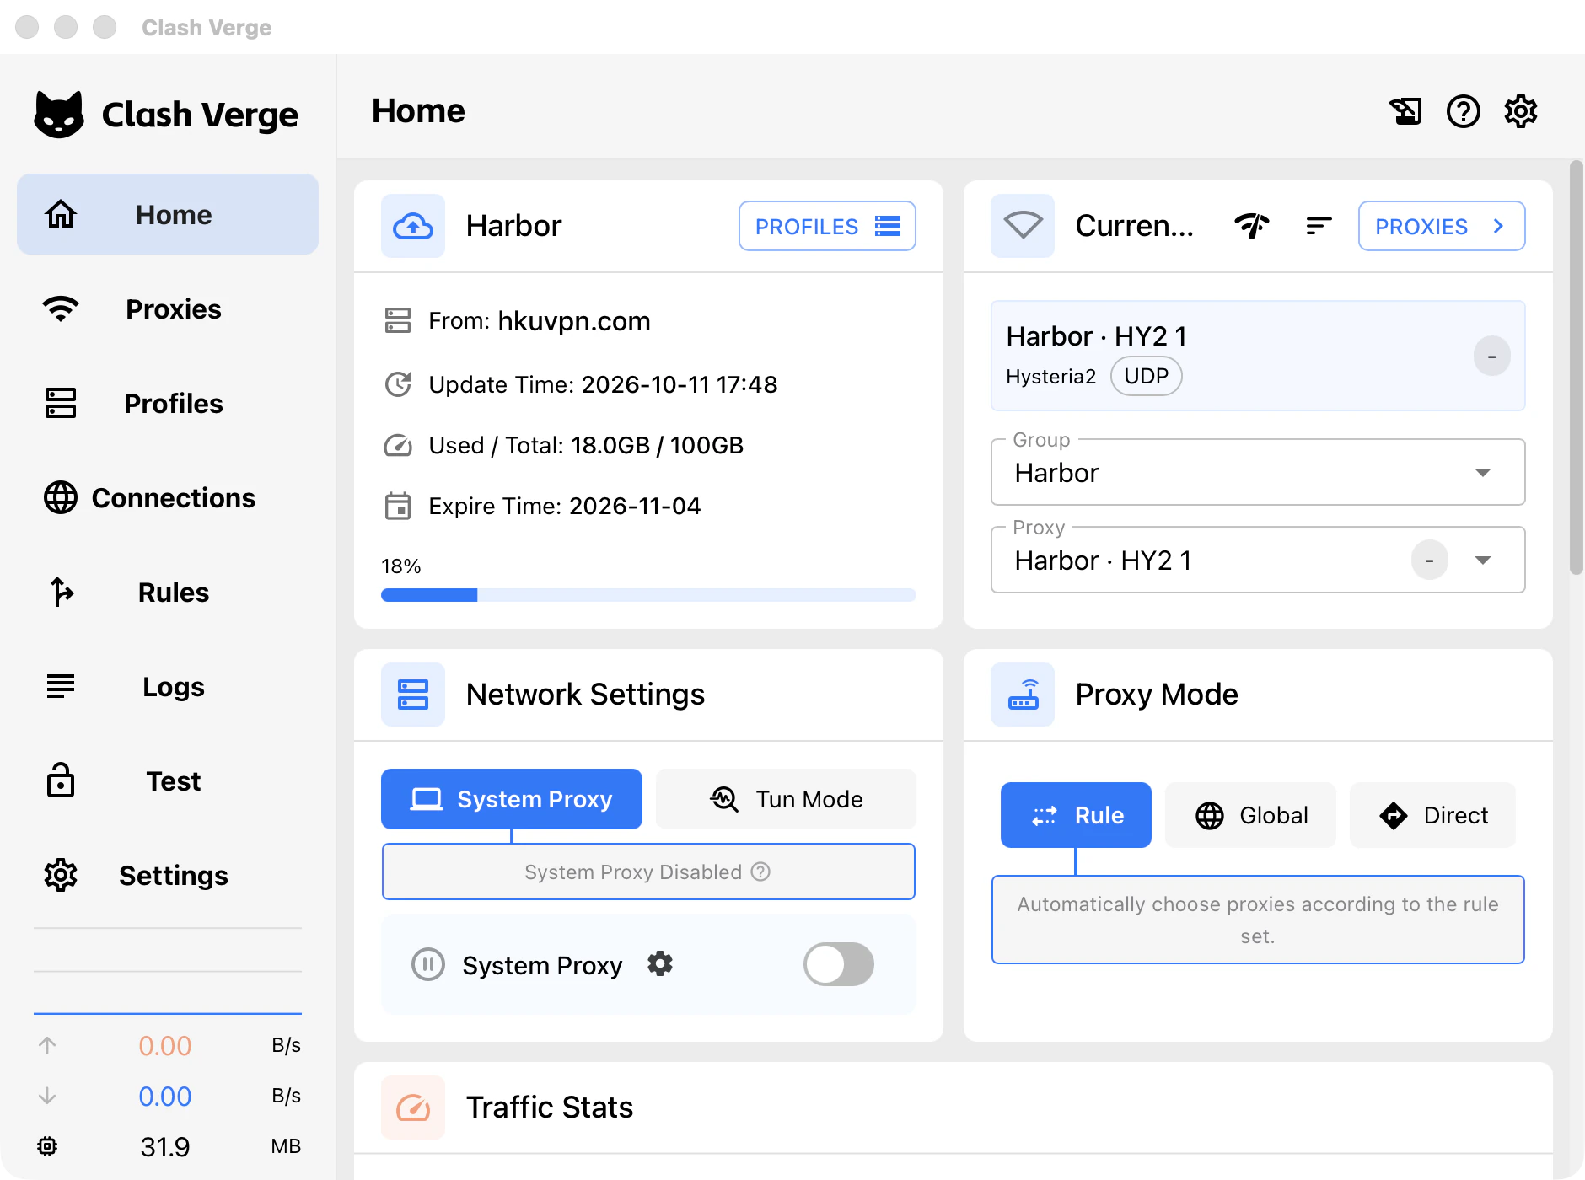
Task: Click the memory chip icon in sidebar
Action: pos(47,1146)
